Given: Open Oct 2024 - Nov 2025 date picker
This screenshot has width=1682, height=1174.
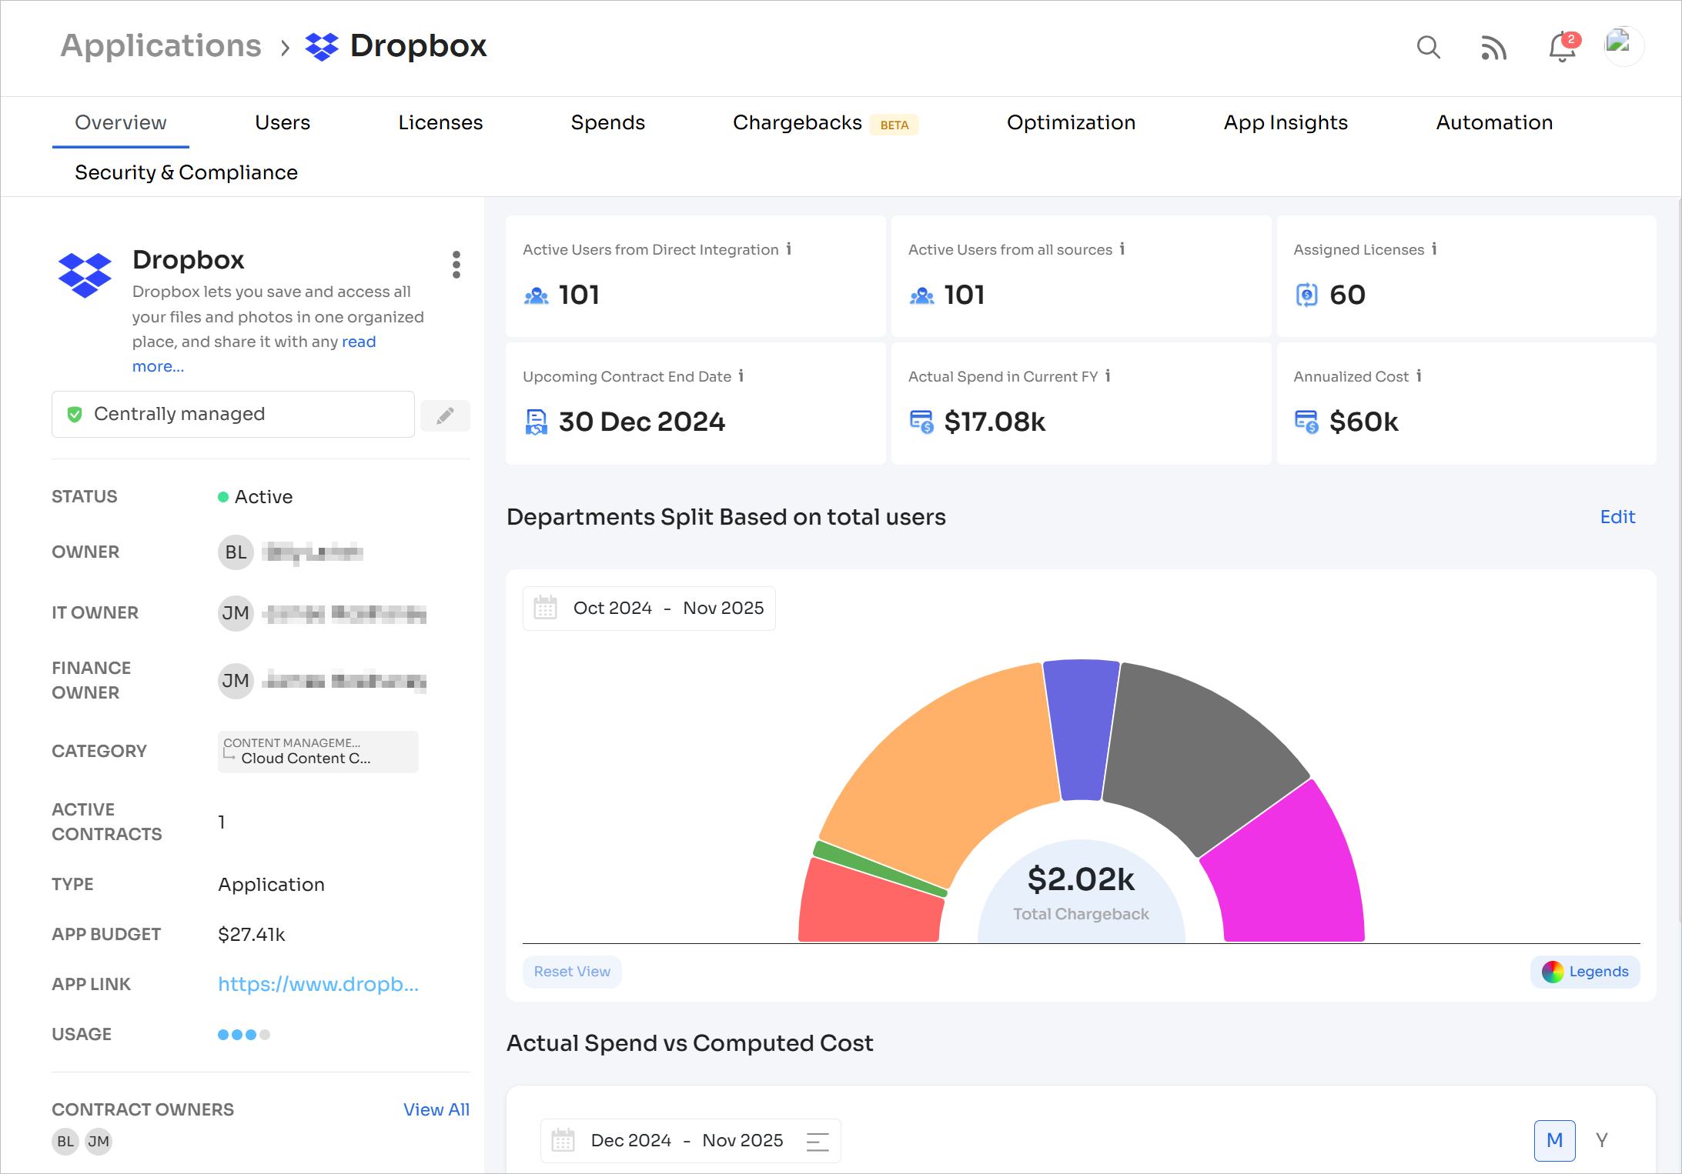Looking at the screenshot, I should tap(649, 609).
